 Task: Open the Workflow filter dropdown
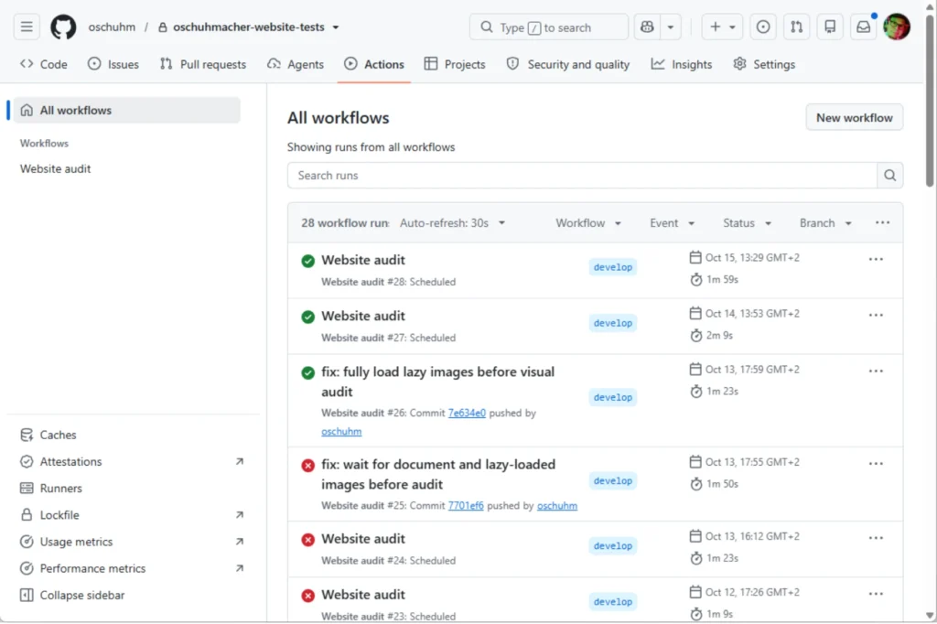click(x=588, y=223)
